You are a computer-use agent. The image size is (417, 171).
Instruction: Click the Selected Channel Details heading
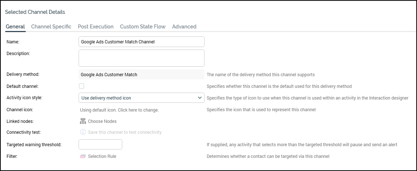(x=35, y=12)
